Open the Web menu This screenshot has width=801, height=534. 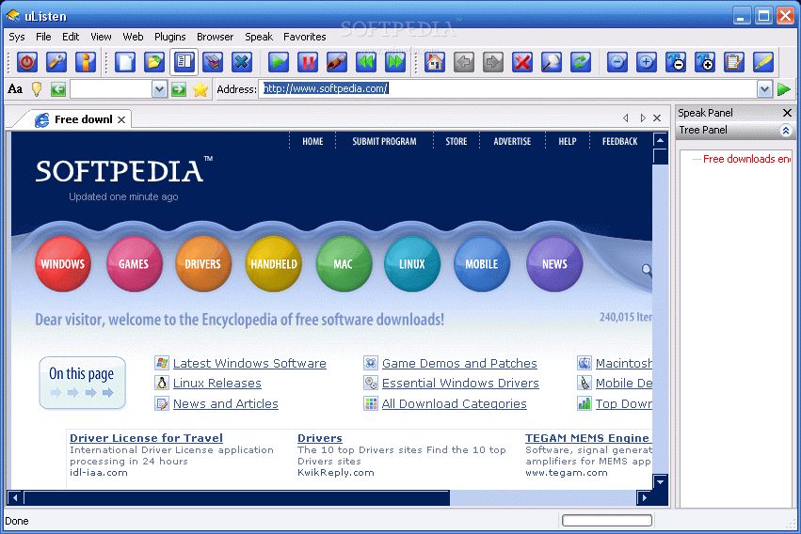coord(133,37)
